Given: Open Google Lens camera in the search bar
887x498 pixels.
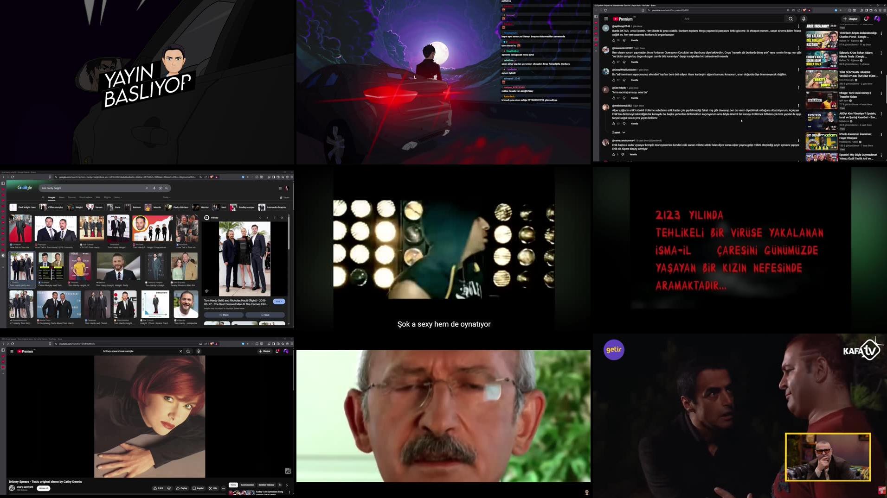Looking at the screenshot, I should (x=160, y=188).
